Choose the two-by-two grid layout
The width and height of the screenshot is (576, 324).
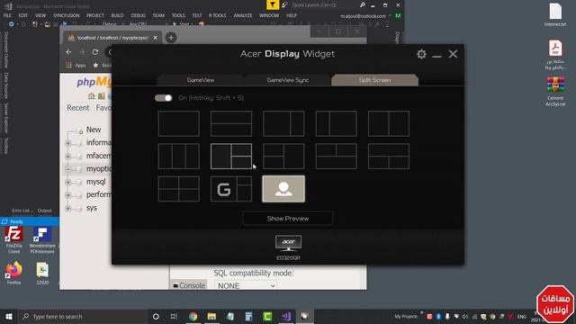178,189
